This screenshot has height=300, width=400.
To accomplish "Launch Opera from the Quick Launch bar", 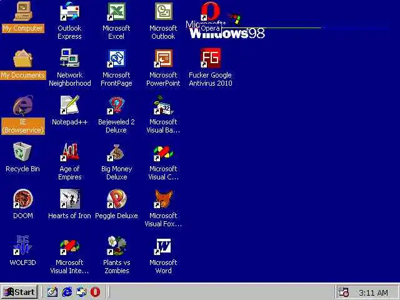I will 96,292.
